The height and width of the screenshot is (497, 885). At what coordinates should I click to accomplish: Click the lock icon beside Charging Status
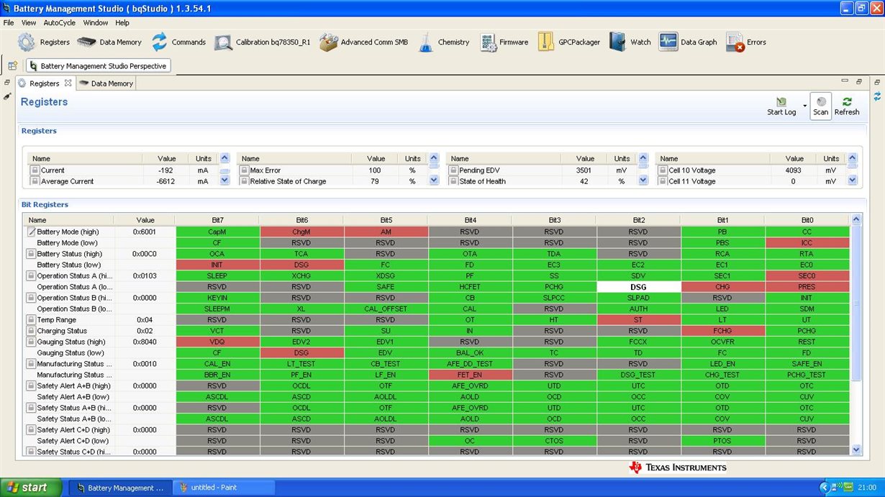(x=31, y=331)
